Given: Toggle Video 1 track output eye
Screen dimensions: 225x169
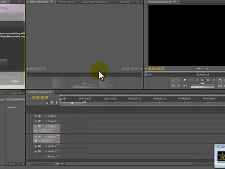Looking at the screenshot, I should pos(36,126).
